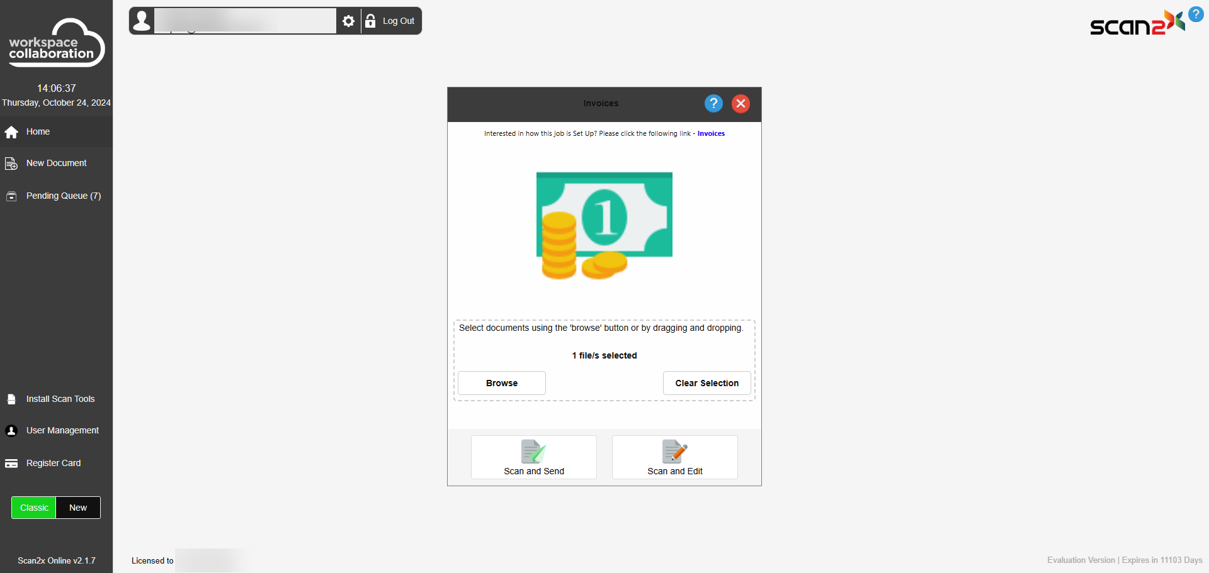Click the Scan and Send document icon
Screen dimensions: 1209x573
533,452
